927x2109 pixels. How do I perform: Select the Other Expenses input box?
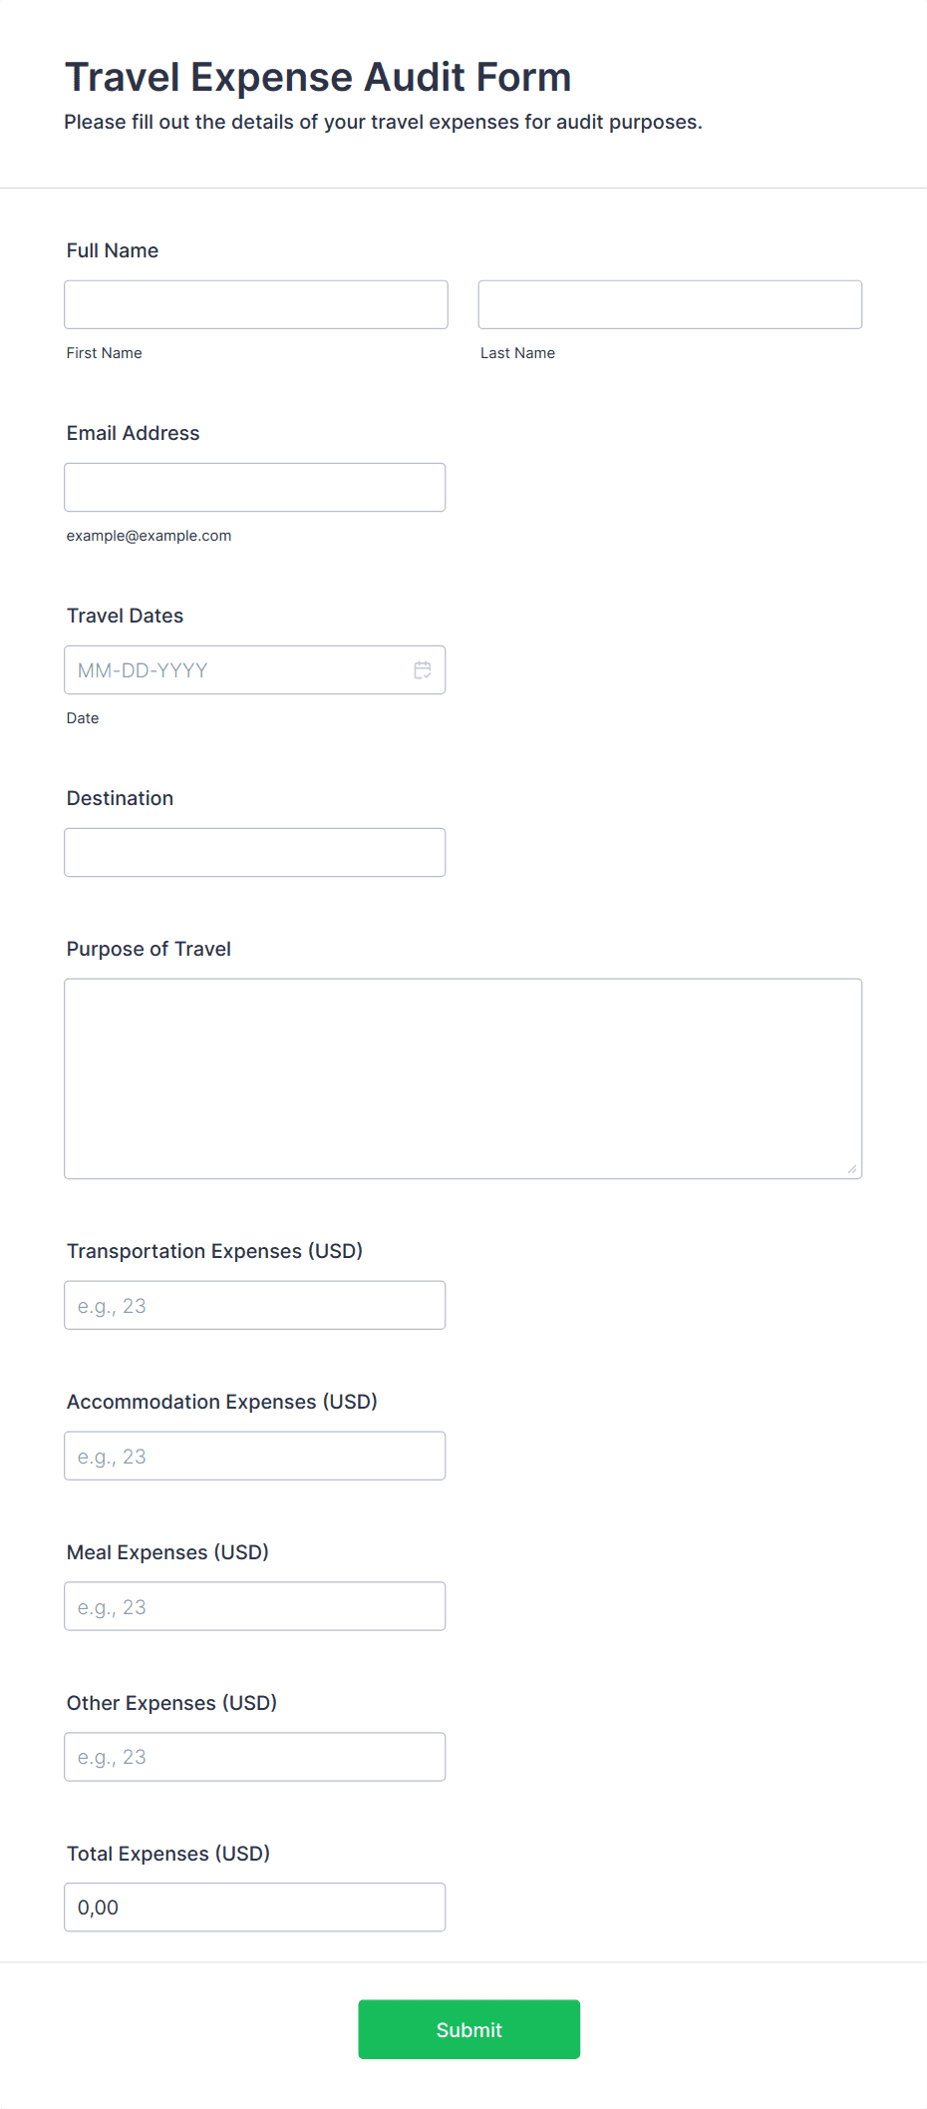point(255,1757)
